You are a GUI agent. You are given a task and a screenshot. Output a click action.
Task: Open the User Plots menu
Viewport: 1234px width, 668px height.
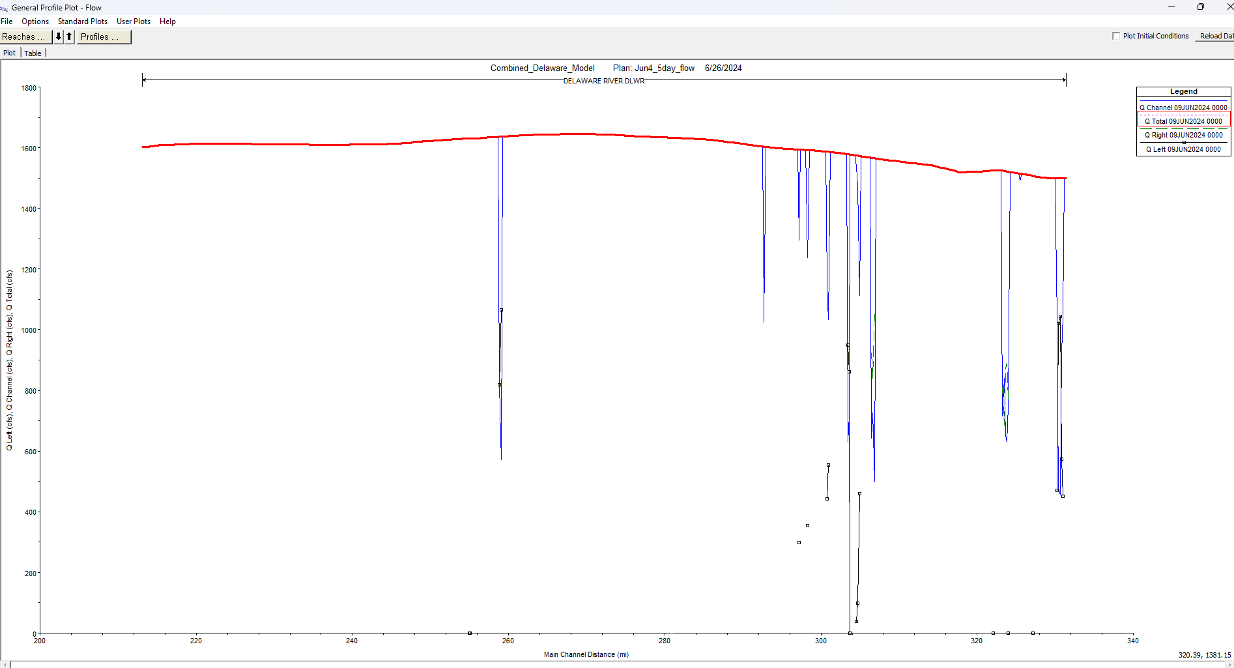point(134,22)
